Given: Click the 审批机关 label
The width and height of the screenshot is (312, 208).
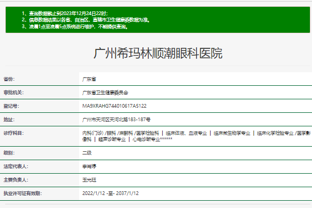Looking at the screenshot, I should tap(14, 93).
